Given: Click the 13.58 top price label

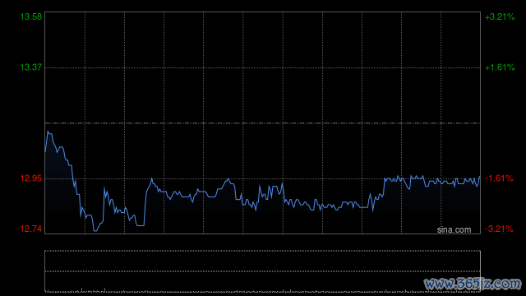Looking at the screenshot, I should pos(31,16).
